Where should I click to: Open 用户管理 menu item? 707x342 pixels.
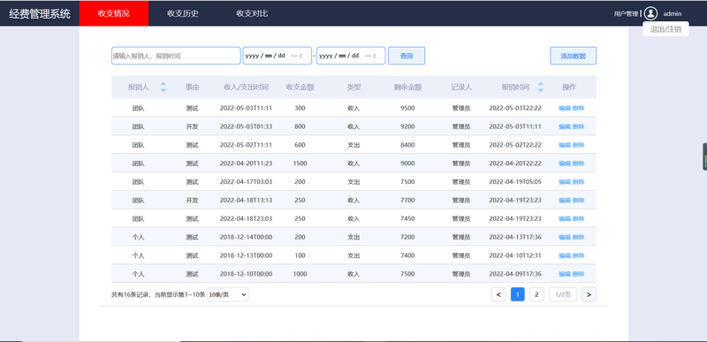click(626, 14)
